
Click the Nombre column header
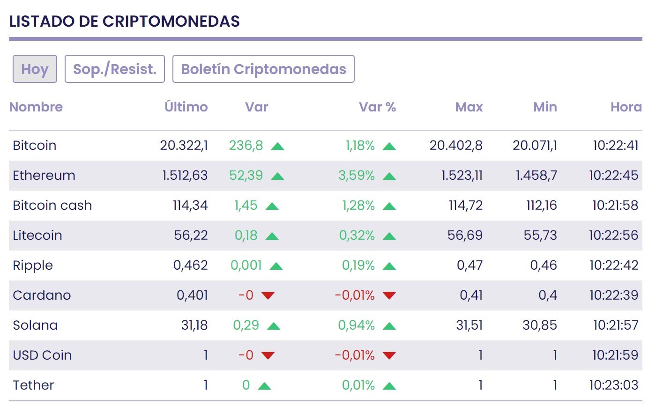pyautogui.click(x=36, y=107)
